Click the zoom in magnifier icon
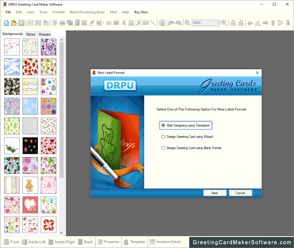294x248 pixels. point(187,23)
